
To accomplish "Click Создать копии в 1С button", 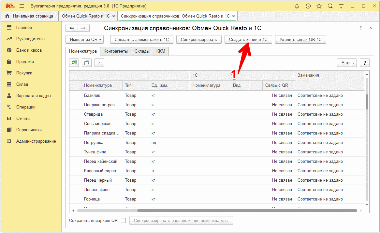I will click(248, 39).
